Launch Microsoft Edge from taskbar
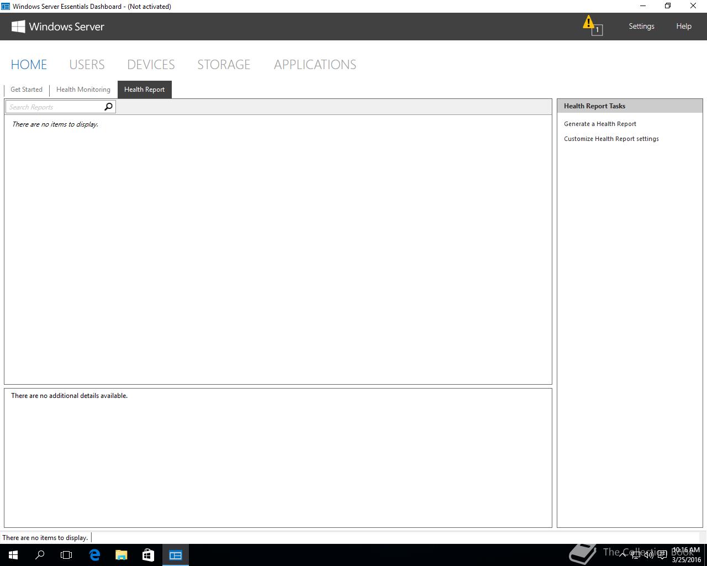 [94, 555]
